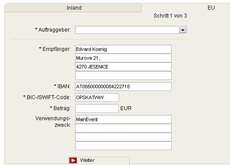Focus the Empfänger name field 'Edvard Koenig'
The image size is (230, 165).
pyautogui.click(x=123, y=49)
